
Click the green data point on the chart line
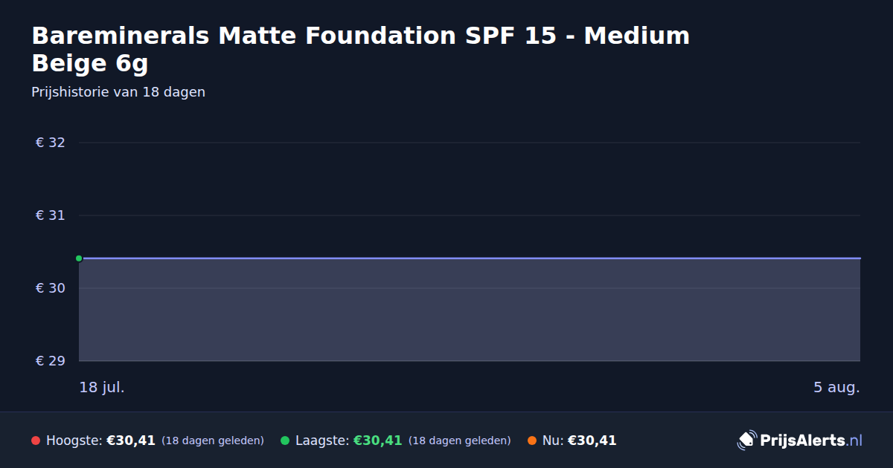(79, 259)
